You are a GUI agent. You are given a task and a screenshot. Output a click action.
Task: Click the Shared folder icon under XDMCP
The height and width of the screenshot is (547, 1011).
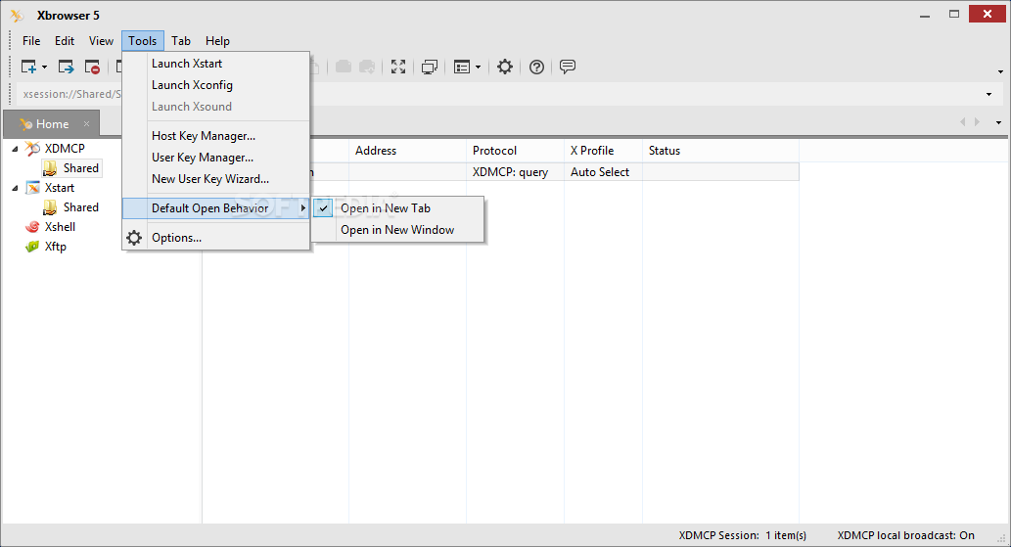coord(50,168)
